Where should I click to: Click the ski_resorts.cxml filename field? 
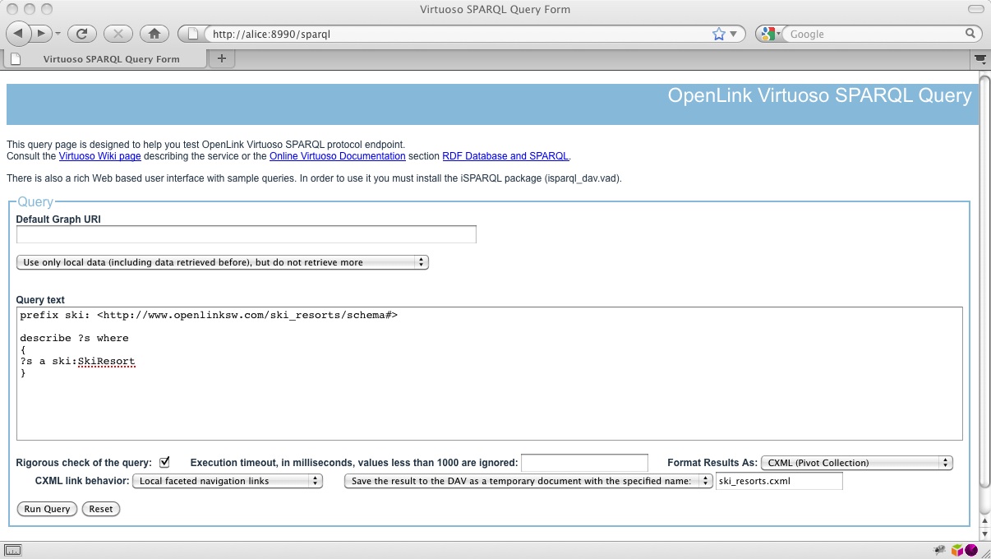click(x=779, y=481)
